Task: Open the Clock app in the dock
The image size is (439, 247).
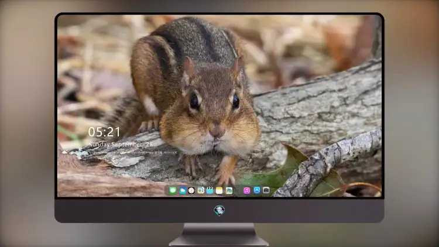Action: [x=191, y=190]
